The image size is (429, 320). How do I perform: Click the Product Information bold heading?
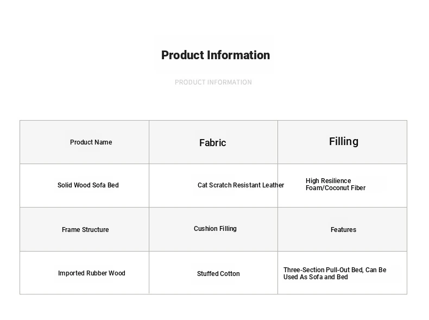pyautogui.click(x=216, y=55)
